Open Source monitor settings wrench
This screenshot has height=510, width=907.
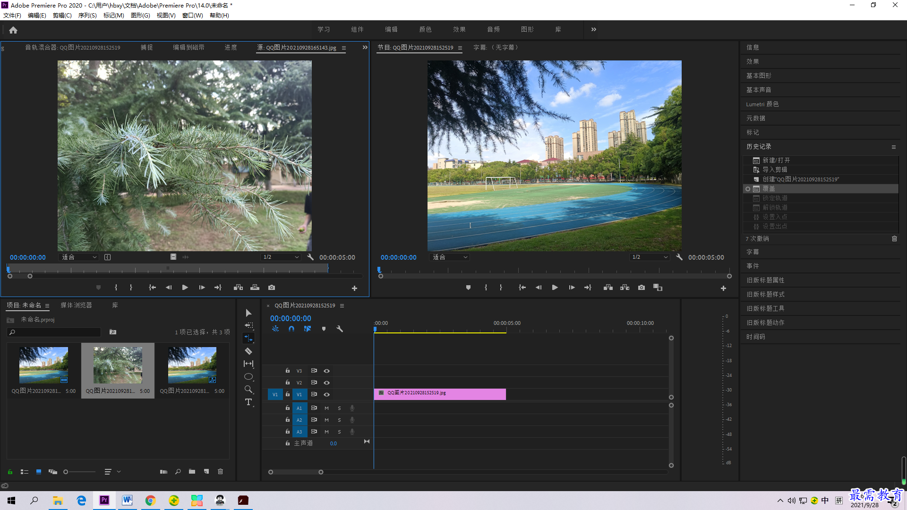pos(310,257)
